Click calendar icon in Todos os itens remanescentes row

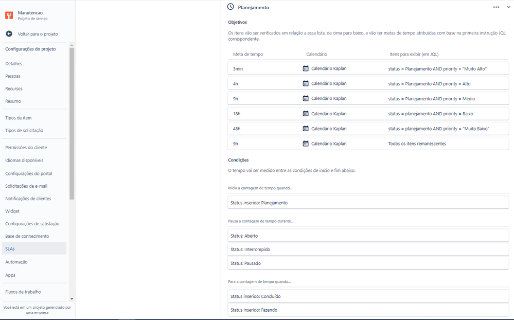[x=306, y=144]
